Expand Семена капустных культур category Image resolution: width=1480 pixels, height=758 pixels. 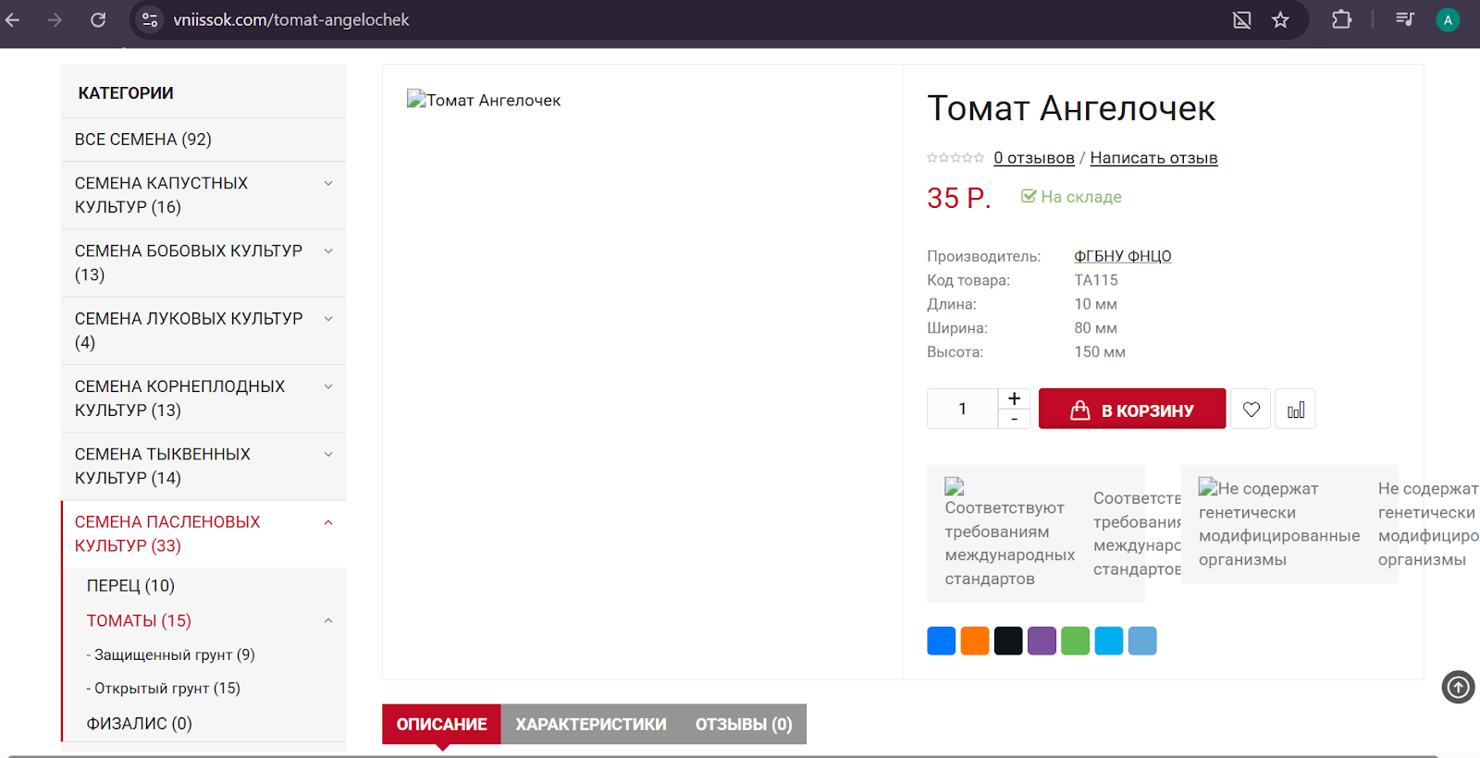click(x=328, y=184)
